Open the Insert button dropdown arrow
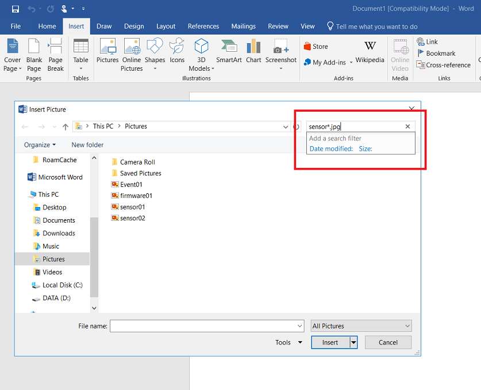This screenshot has width=481, height=390. pos(353,342)
